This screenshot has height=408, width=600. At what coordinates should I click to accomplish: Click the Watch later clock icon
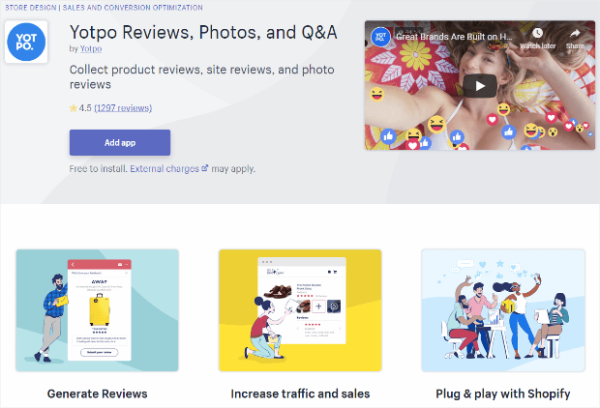coord(537,33)
